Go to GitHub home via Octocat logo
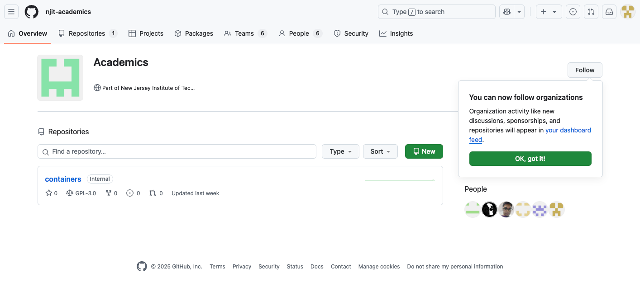This screenshot has width=640, height=287. [32, 12]
